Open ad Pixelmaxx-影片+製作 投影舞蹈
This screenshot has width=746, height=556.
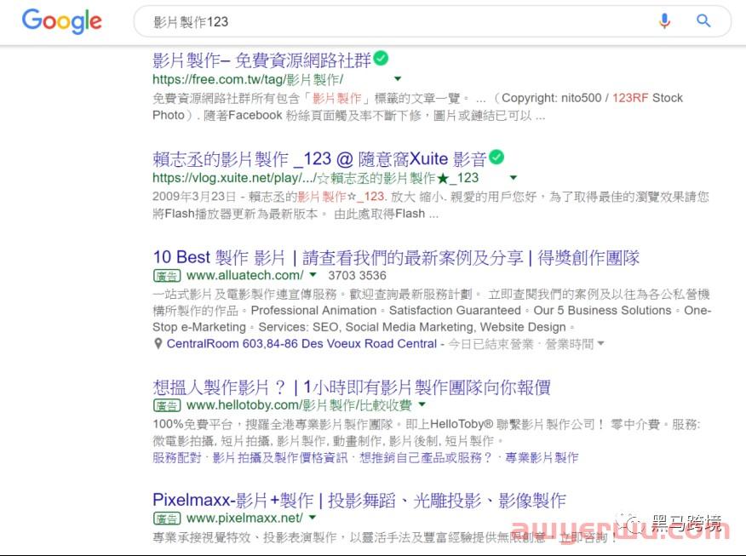point(359,501)
